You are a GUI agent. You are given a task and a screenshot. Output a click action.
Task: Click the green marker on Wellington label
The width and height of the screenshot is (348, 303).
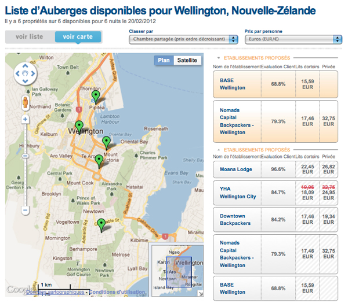pyautogui.click(x=79, y=125)
